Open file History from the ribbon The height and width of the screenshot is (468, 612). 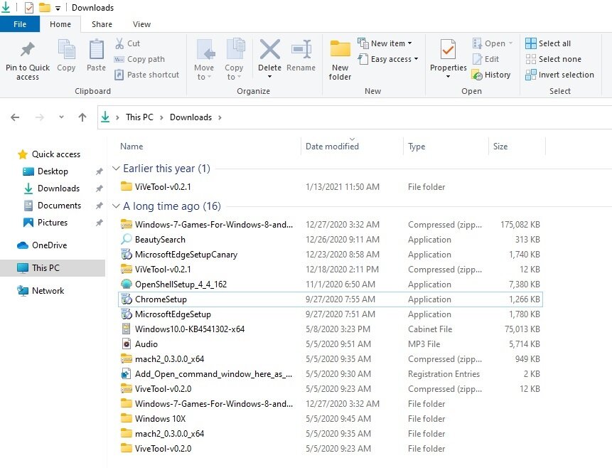pos(491,75)
